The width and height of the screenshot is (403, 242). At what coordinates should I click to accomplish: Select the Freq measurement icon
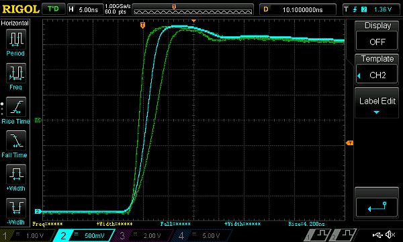[x=16, y=73]
